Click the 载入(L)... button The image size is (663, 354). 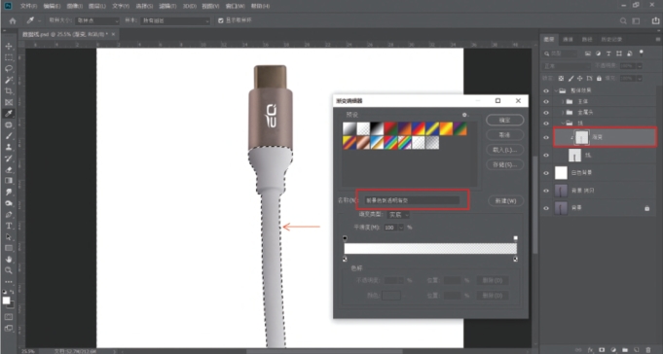point(505,150)
